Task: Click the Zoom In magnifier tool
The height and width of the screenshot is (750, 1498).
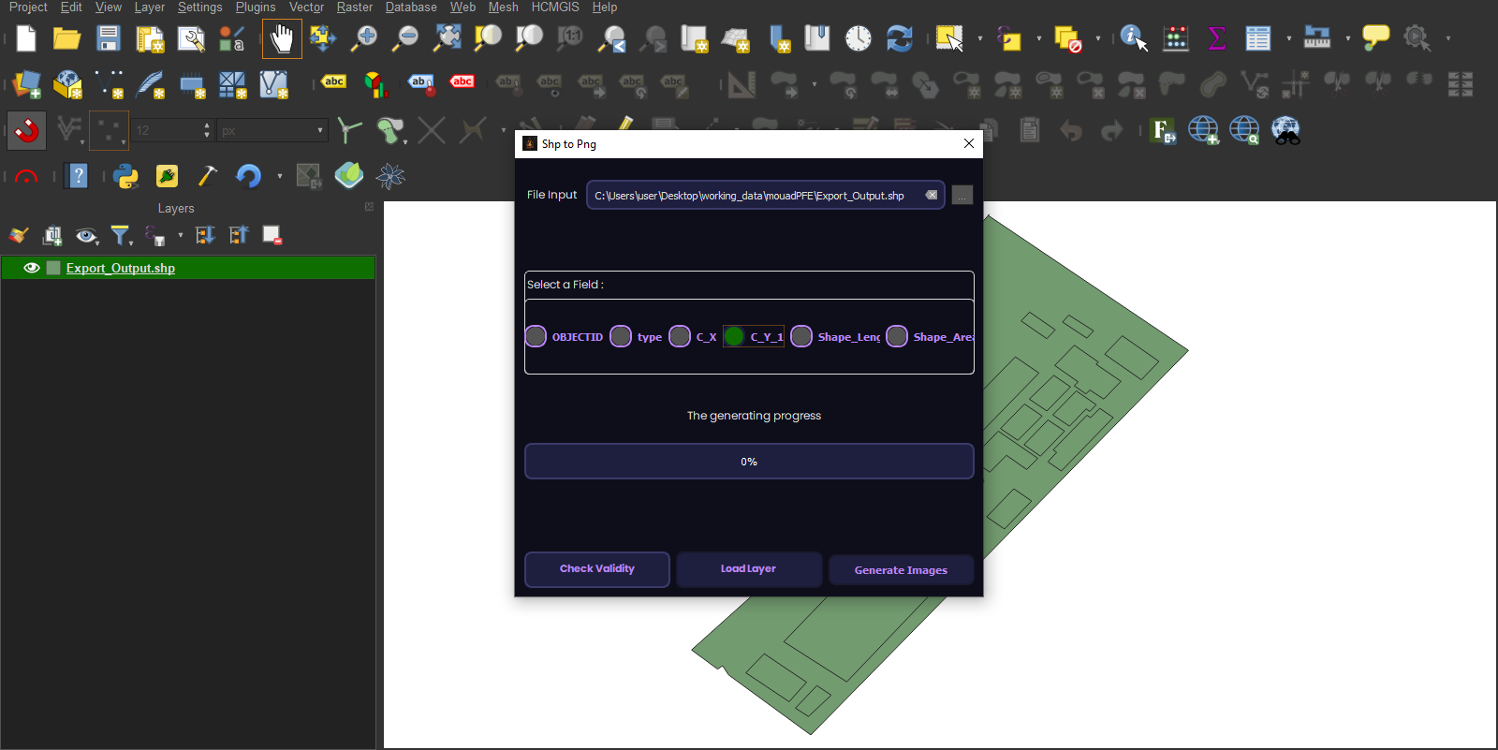Action: point(364,38)
